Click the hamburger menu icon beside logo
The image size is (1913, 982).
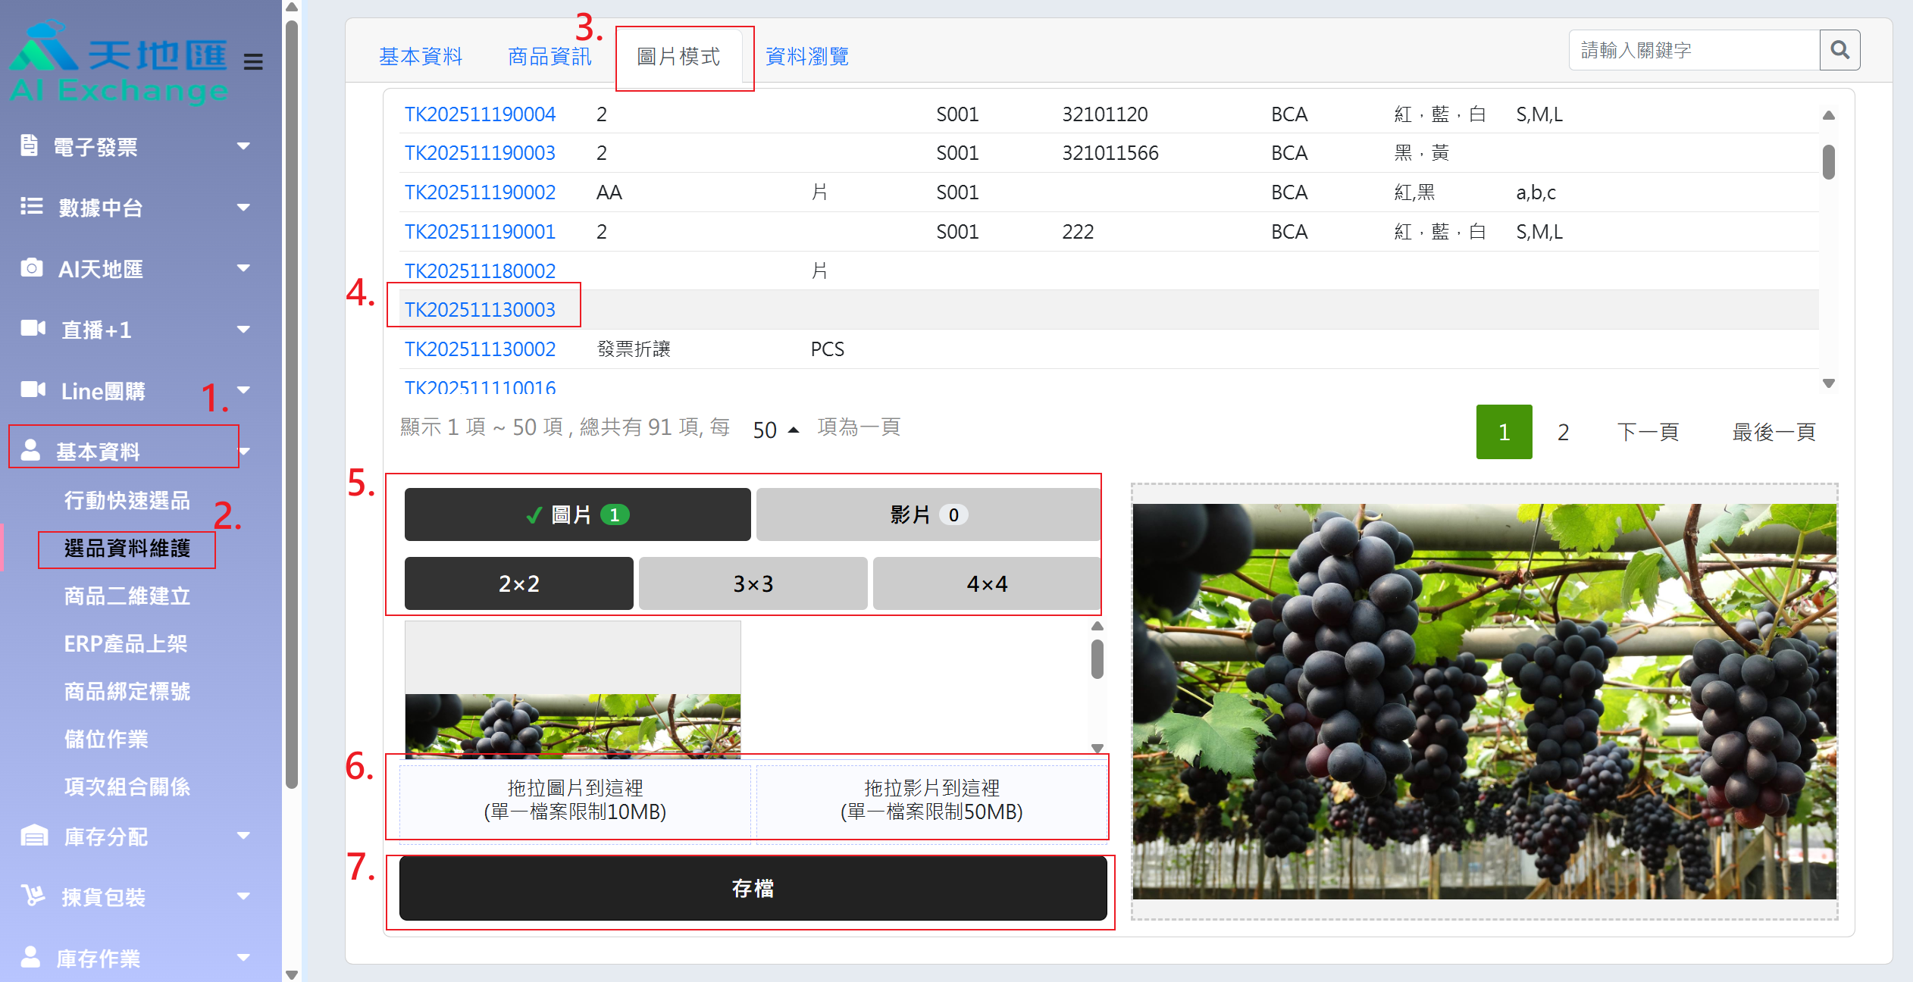pyautogui.click(x=253, y=61)
